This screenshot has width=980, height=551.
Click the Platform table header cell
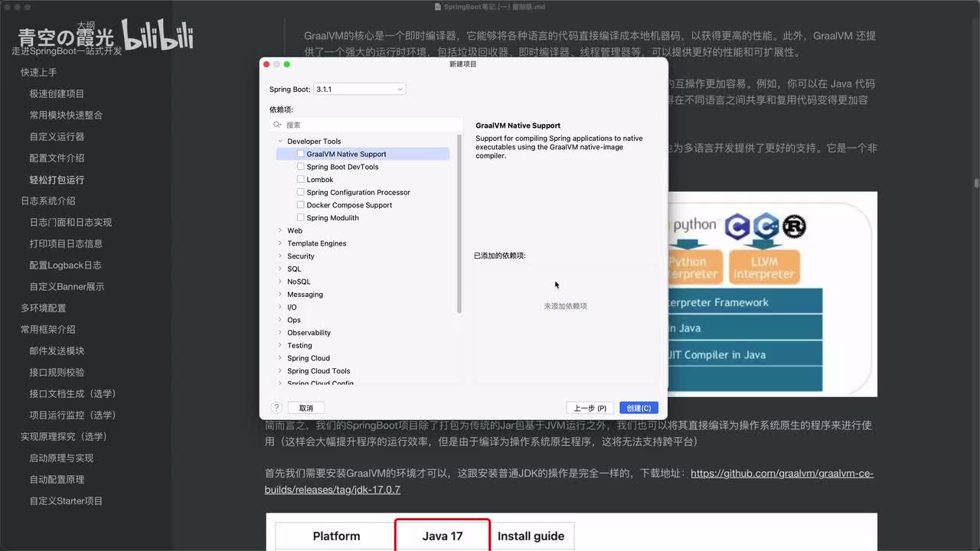[336, 536]
